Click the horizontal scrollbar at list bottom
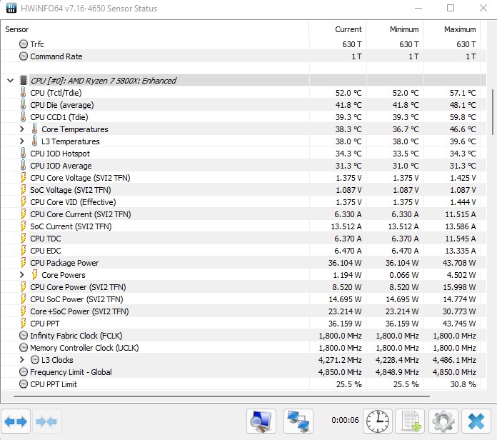497x440 pixels. [x=221, y=396]
